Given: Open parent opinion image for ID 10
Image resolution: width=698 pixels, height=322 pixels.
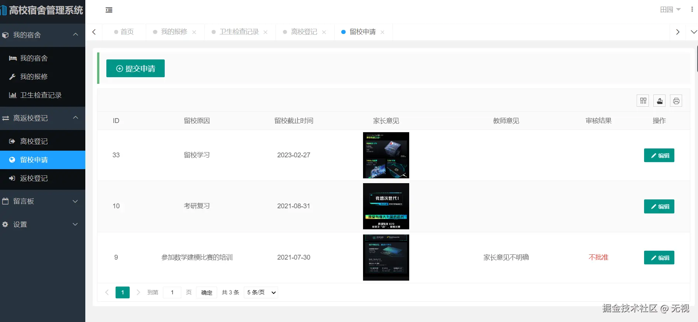Looking at the screenshot, I should click(x=386, y=206).
